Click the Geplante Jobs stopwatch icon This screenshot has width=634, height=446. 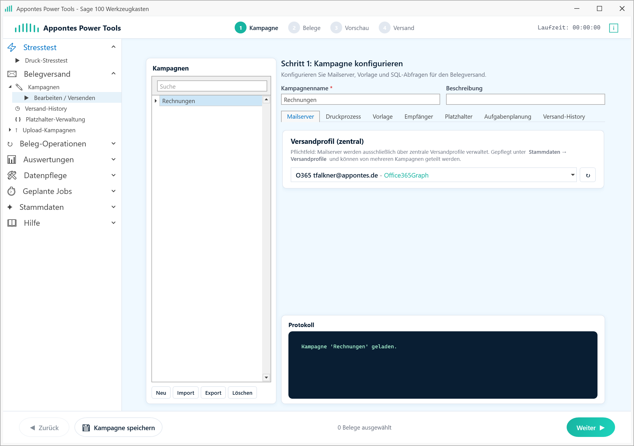[11, 191]
